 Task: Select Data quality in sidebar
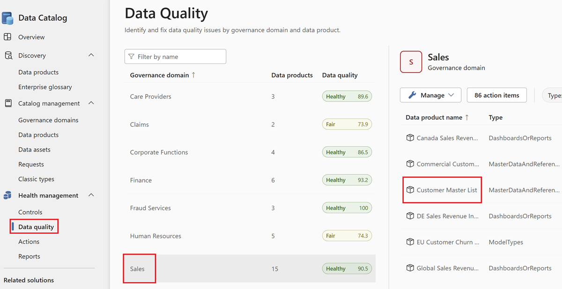pos(36,227)
